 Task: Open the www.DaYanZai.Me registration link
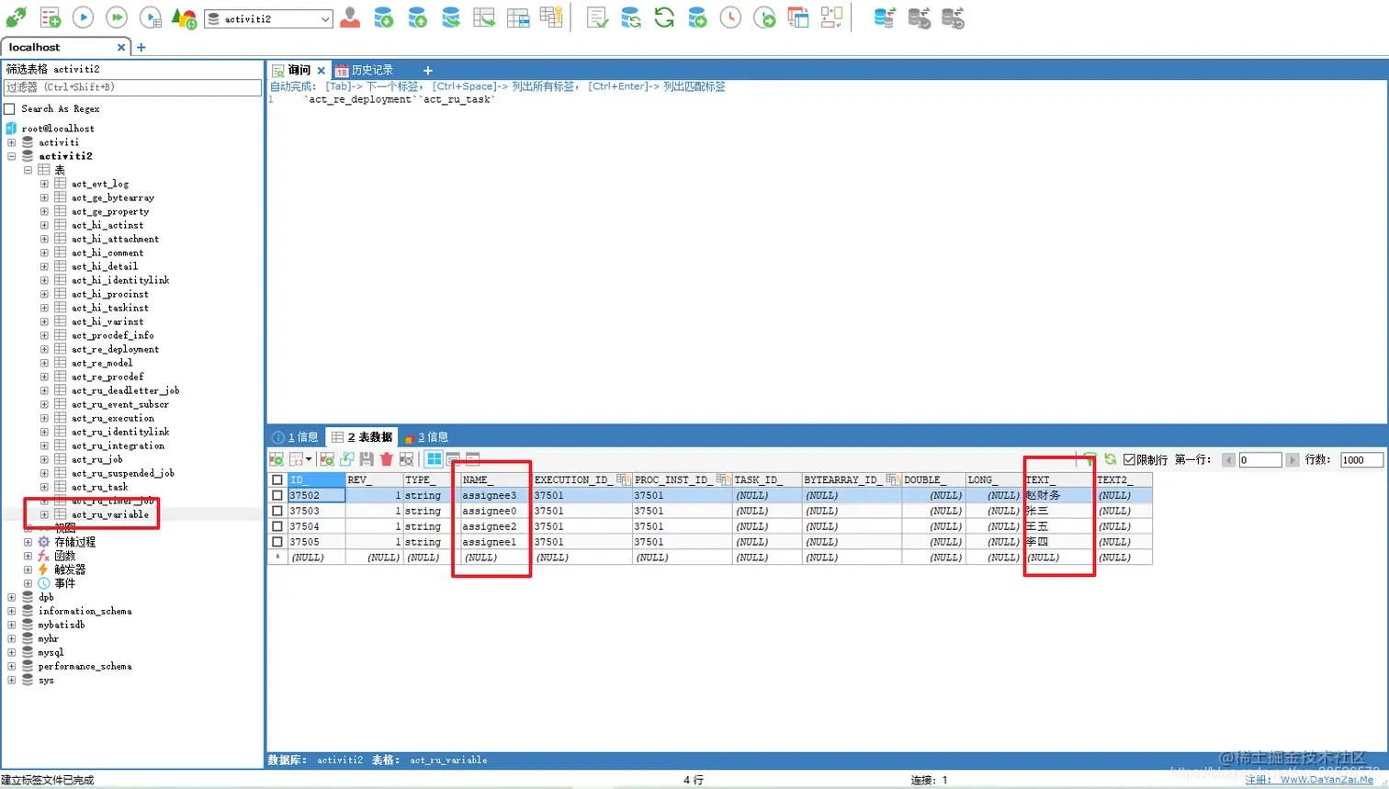1327,780
